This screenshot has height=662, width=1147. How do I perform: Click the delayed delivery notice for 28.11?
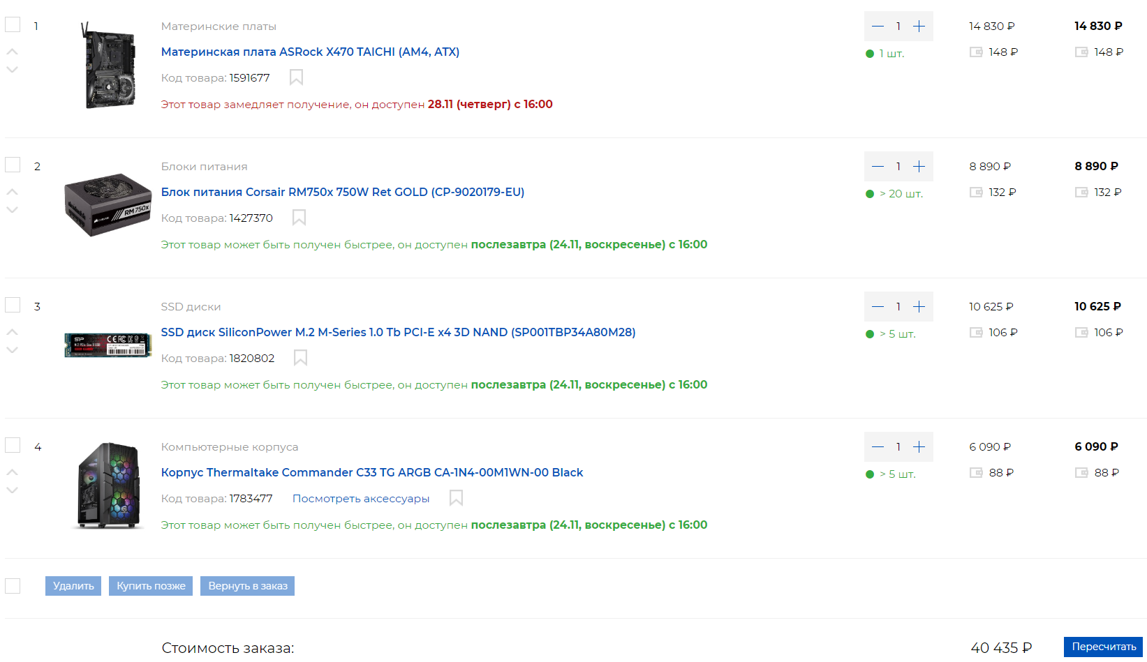[357, 105]
